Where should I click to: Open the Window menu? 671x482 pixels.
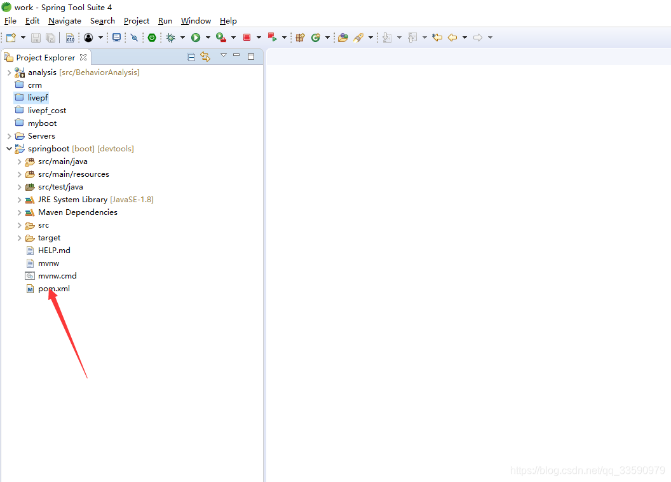196,21
